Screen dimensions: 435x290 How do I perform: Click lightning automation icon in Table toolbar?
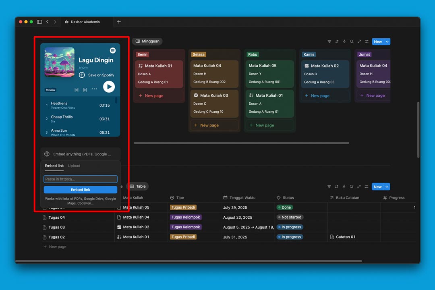tap(344, 187)
